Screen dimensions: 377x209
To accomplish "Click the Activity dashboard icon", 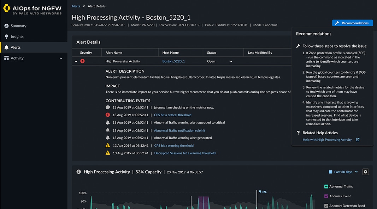I will (6, 58).
